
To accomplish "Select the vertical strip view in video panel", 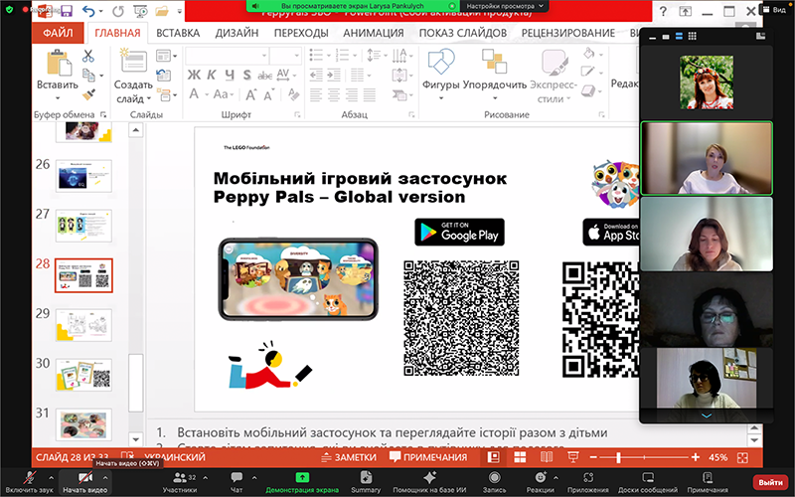I will click(x=679, y=37).
